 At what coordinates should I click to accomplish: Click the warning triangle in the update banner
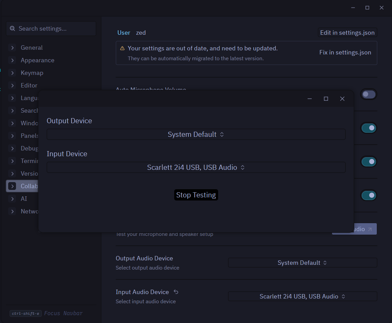click(x=122, y=48)
